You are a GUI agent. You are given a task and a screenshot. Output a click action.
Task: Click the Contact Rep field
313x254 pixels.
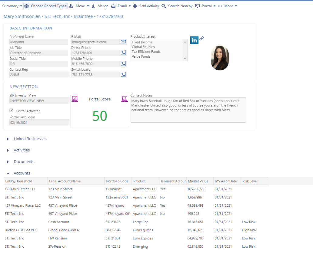tap(39, 75)
